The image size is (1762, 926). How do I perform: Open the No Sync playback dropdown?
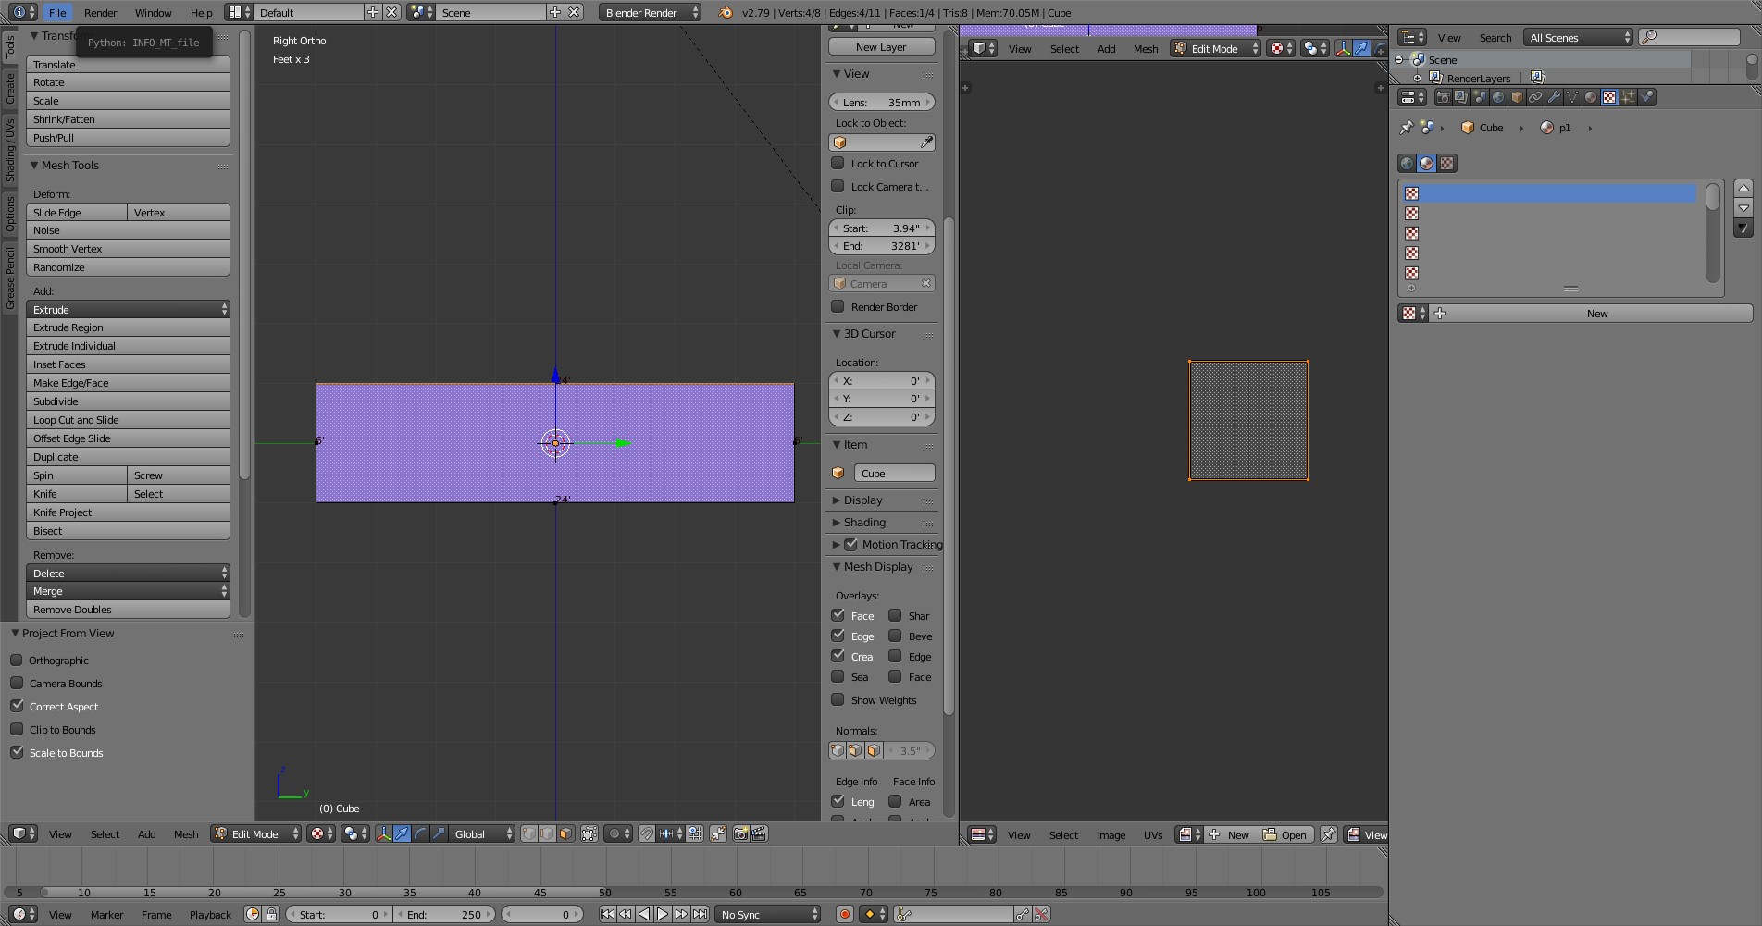coord(768,914)
